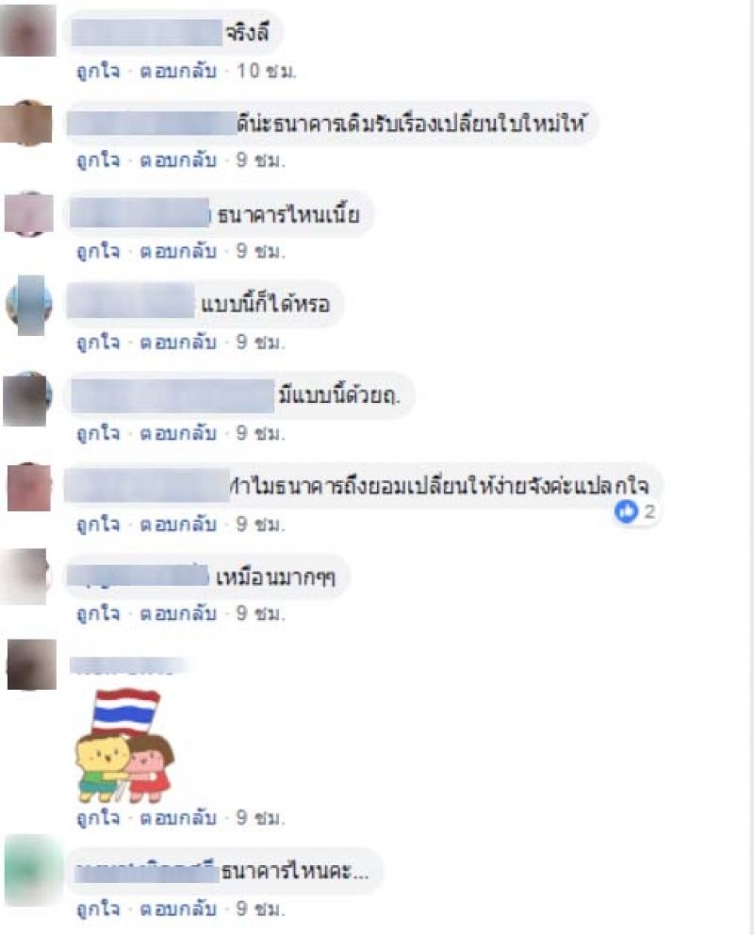Open avatar of the sticker commenter

pos(31,665)
